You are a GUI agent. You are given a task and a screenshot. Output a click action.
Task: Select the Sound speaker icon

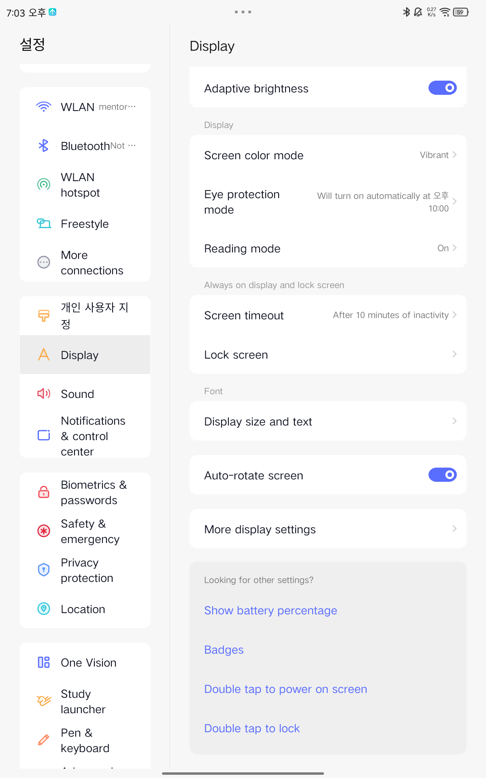pos(43,393)
